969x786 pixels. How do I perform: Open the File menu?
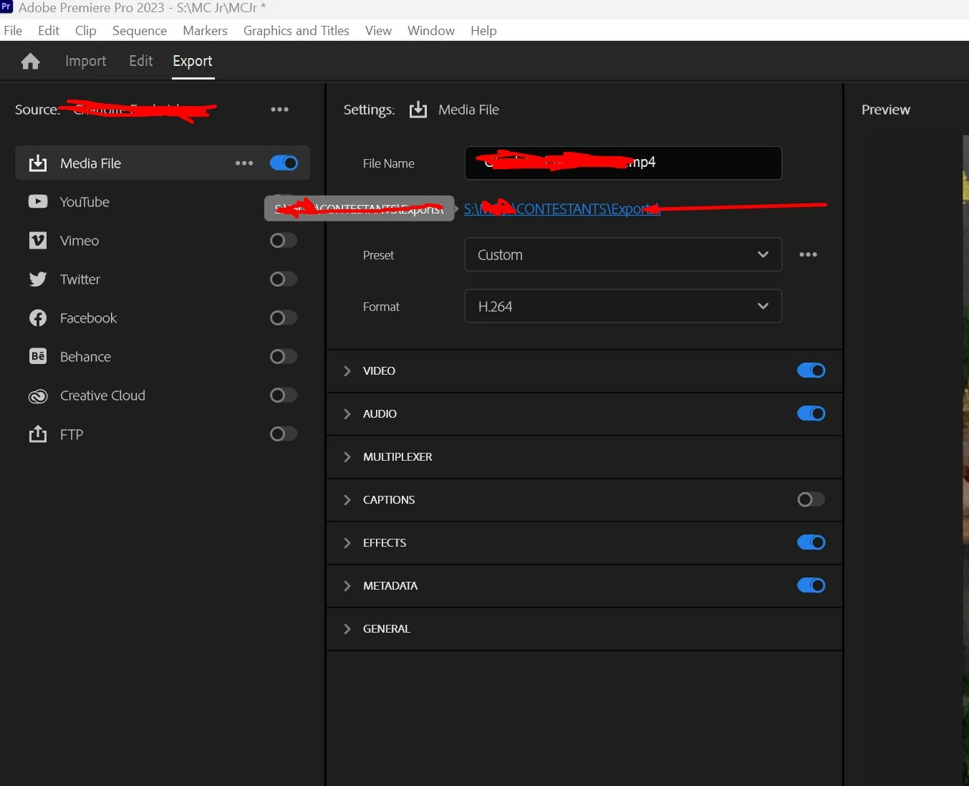point(13,31)
